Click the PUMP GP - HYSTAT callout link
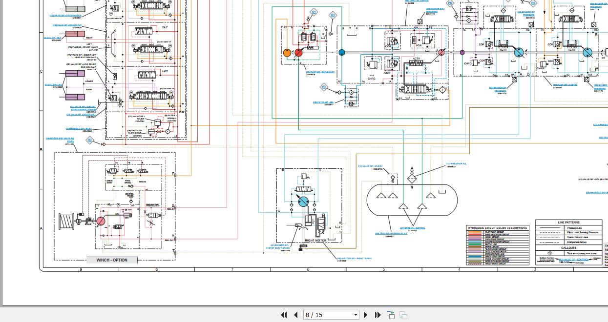608x322 pixels. click(x=565, y=85)
